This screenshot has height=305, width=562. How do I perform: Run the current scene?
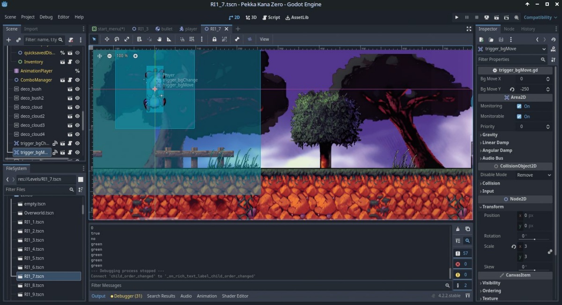click(496, 17)
